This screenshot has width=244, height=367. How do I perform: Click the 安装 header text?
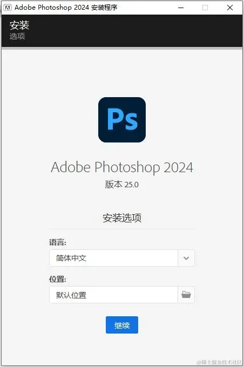[19, 25]
